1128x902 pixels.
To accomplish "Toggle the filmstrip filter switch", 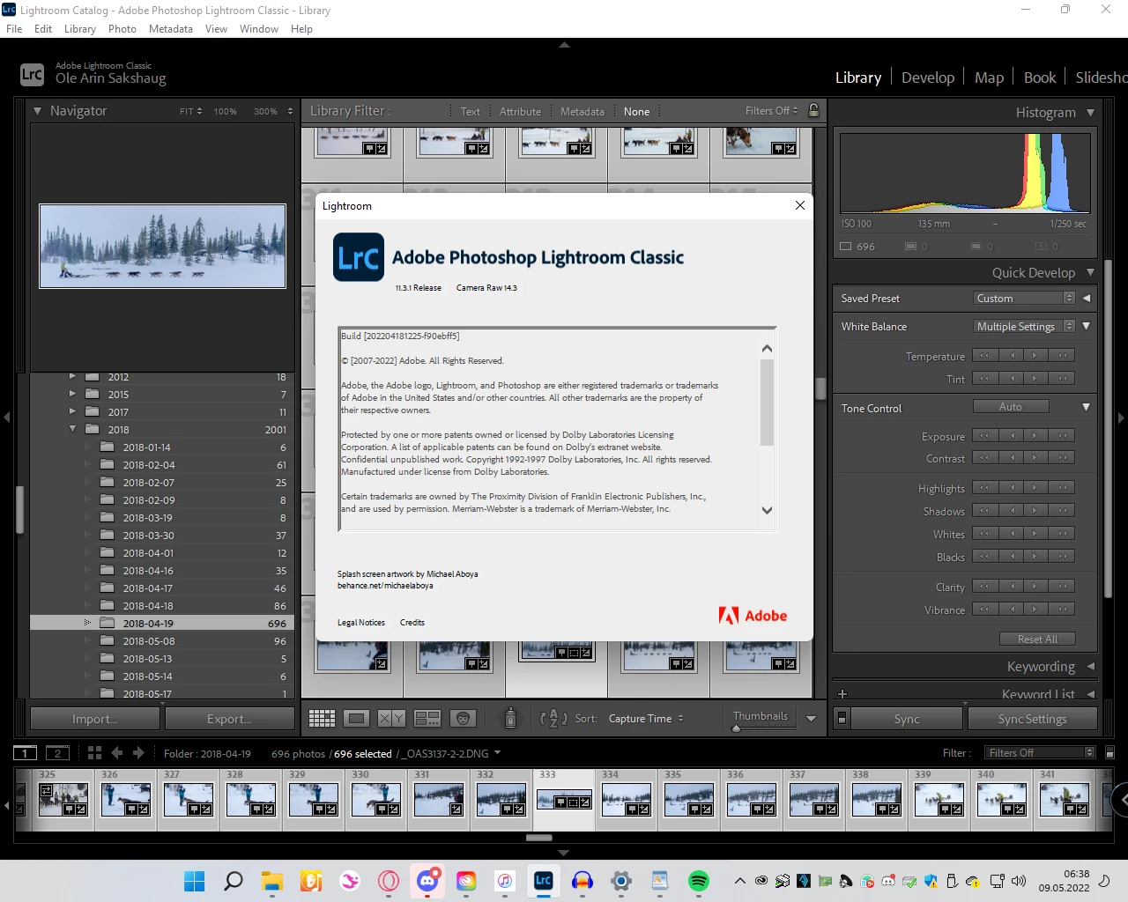I will [1110, 753].
